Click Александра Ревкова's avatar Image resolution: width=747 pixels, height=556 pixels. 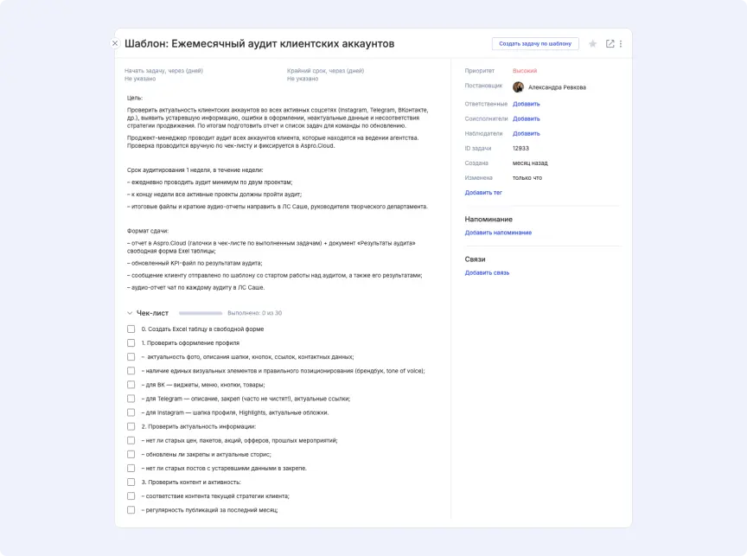click(x=518, y=87)
